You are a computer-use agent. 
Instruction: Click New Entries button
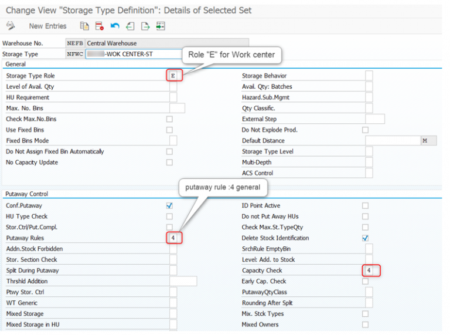coord(47,26)
